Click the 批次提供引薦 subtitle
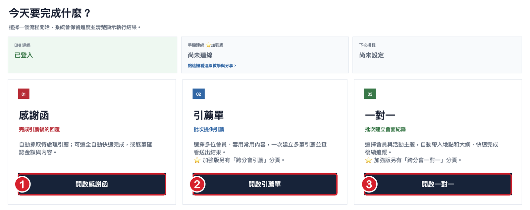530x210 pixels. point(209,129)
